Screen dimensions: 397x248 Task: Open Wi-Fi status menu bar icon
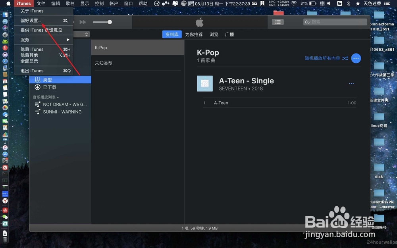[294, 3]
